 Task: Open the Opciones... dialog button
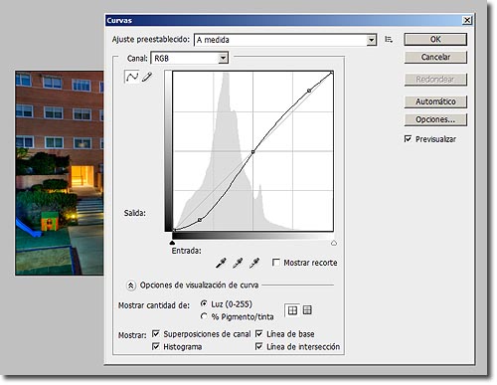pos(435,119)
